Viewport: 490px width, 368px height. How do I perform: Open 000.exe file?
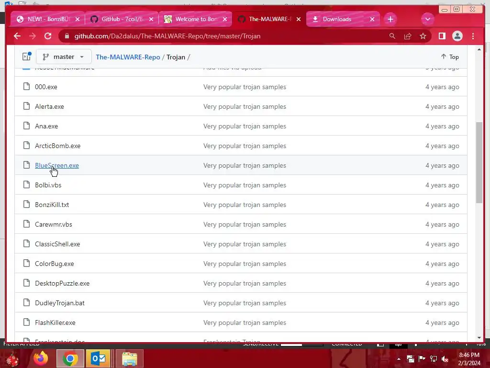pyautogui.click(x=46, y=87)
